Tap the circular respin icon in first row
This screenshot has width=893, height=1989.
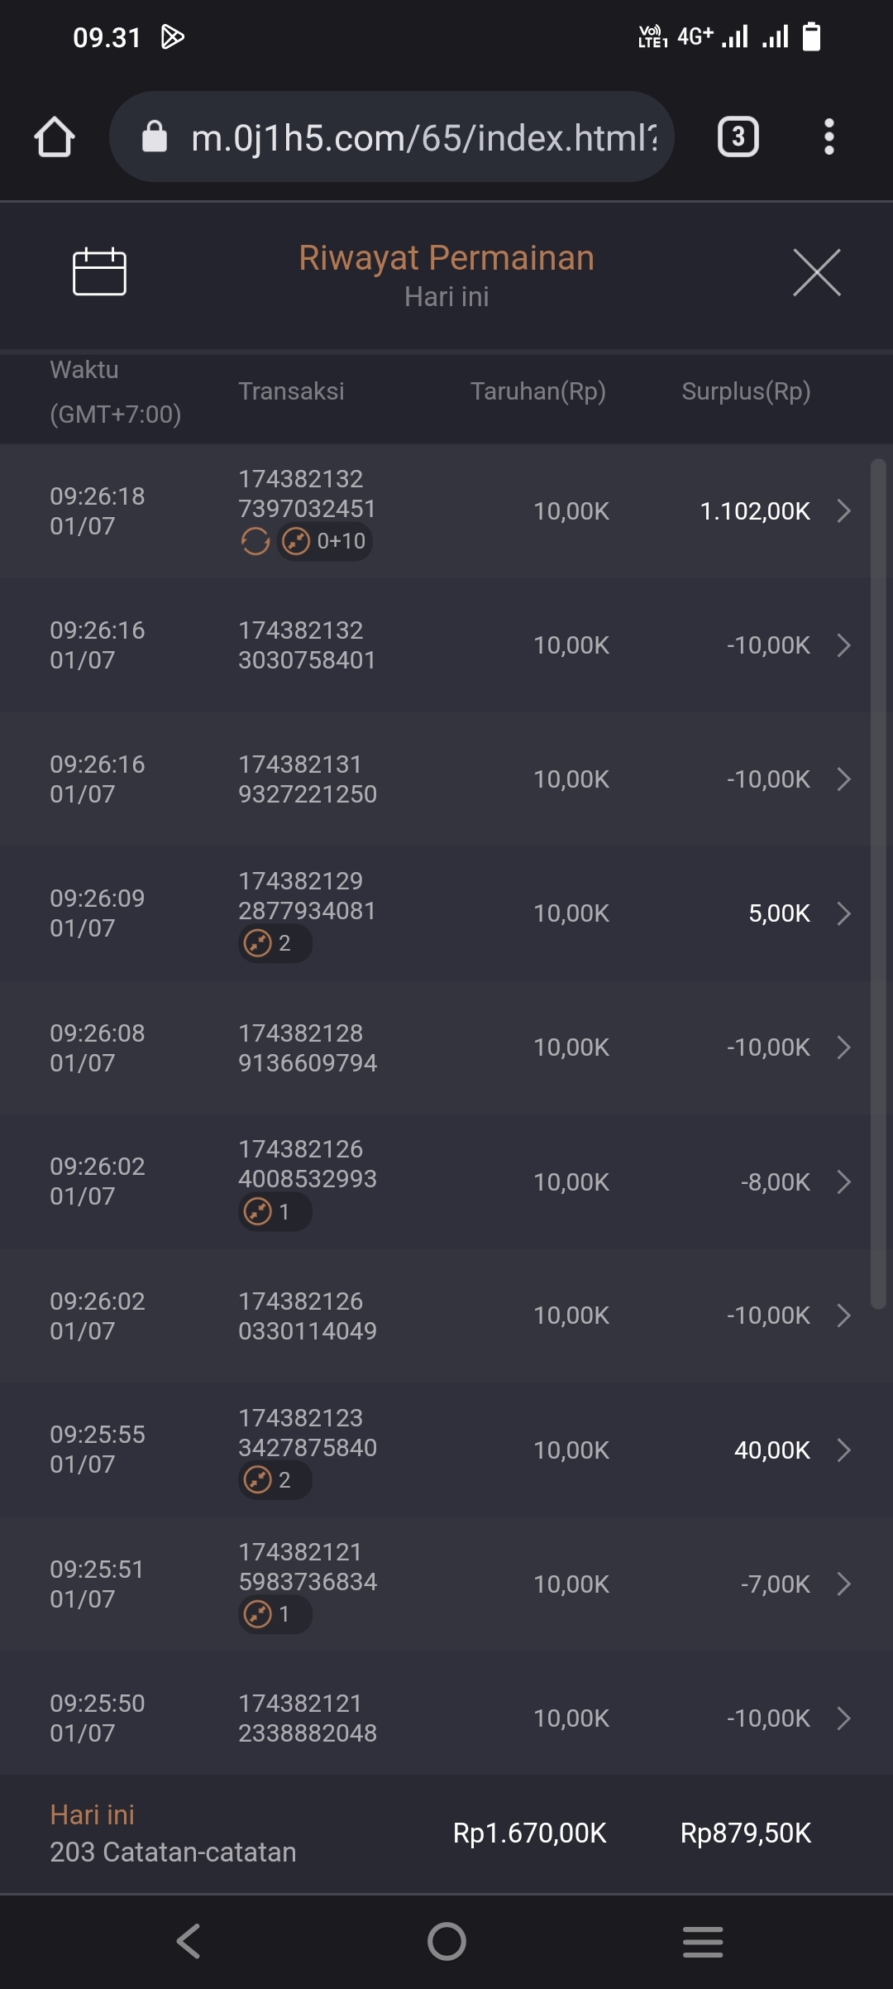255,542
